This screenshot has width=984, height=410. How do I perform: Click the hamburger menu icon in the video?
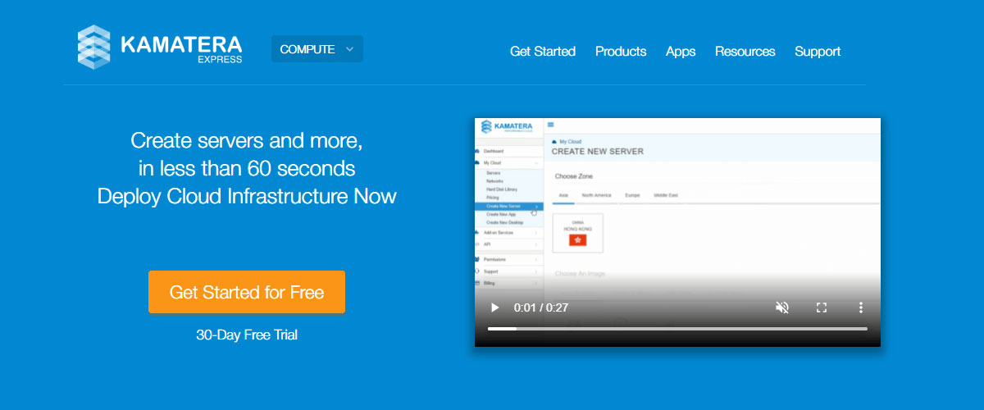point(550,125)
